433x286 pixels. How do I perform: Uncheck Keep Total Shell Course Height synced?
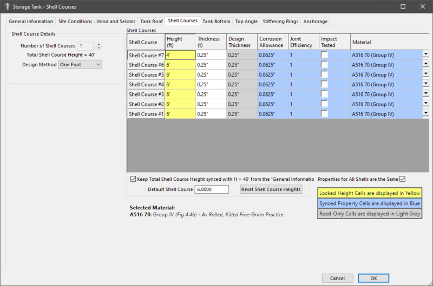133,179
